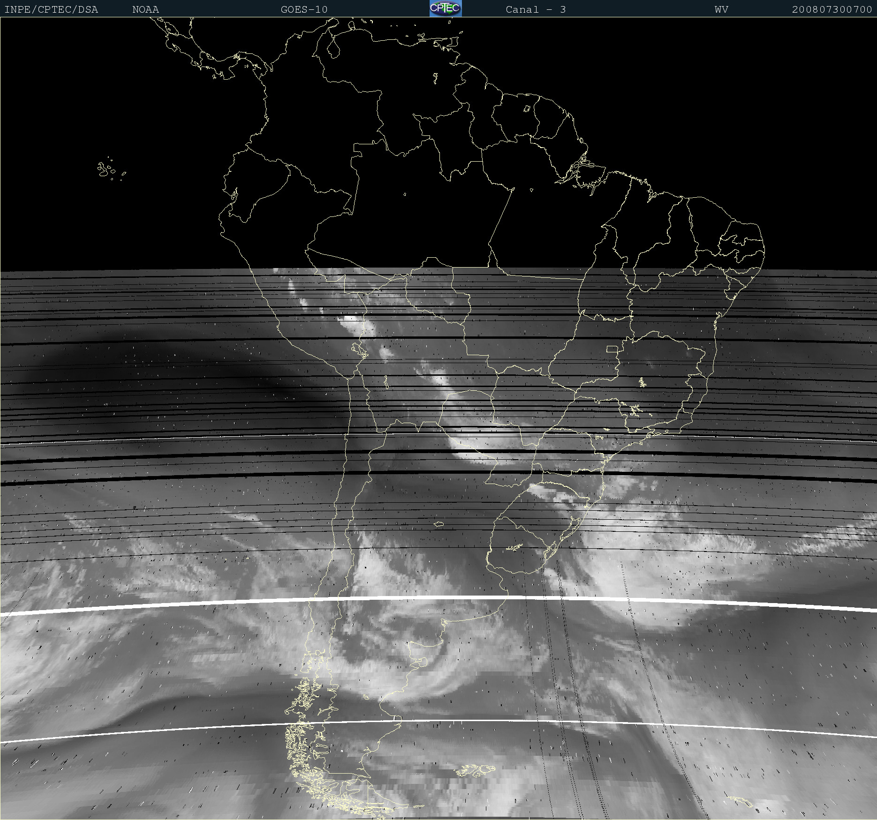Click the INPE/CPTEC/DSA header text
The width and height of the screenshot is (877, 820).
pos(51,9)
